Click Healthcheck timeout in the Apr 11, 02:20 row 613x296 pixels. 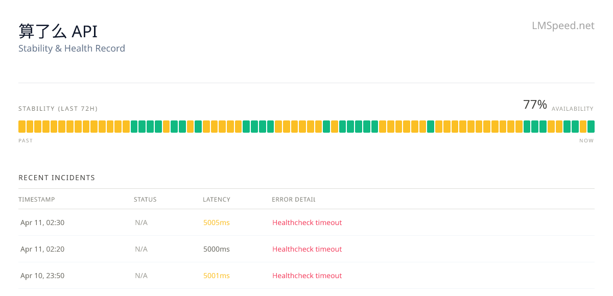pyautogui.click(x=307, y=249)
